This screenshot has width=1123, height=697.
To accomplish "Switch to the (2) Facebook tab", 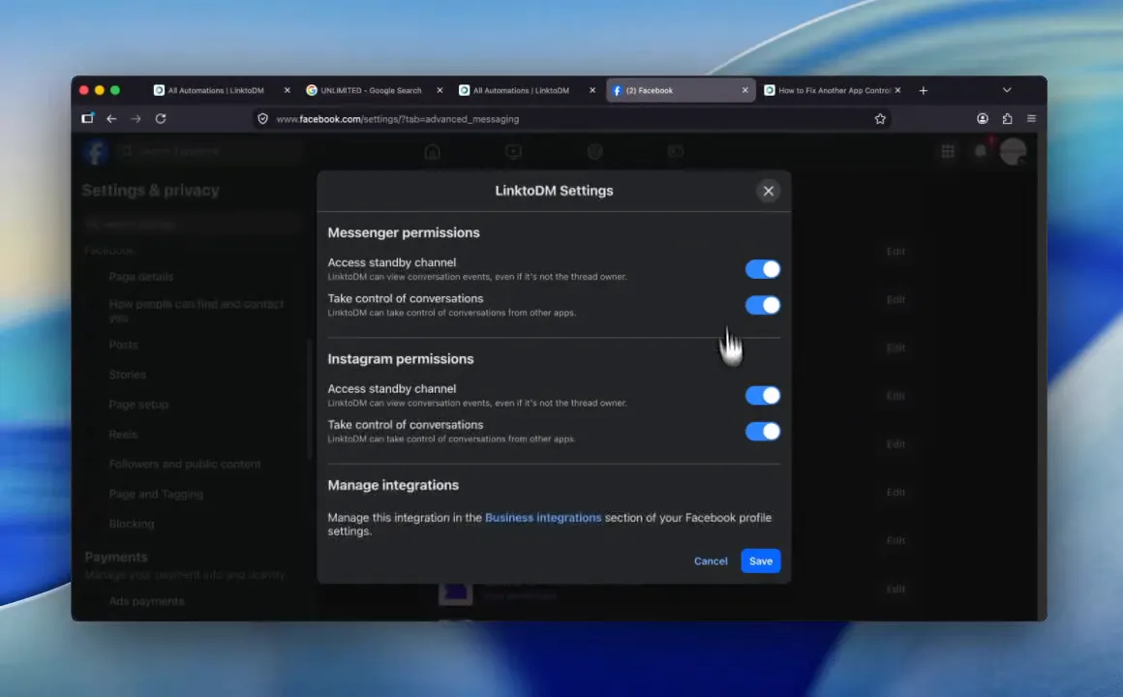I will (x=681, y=90).
